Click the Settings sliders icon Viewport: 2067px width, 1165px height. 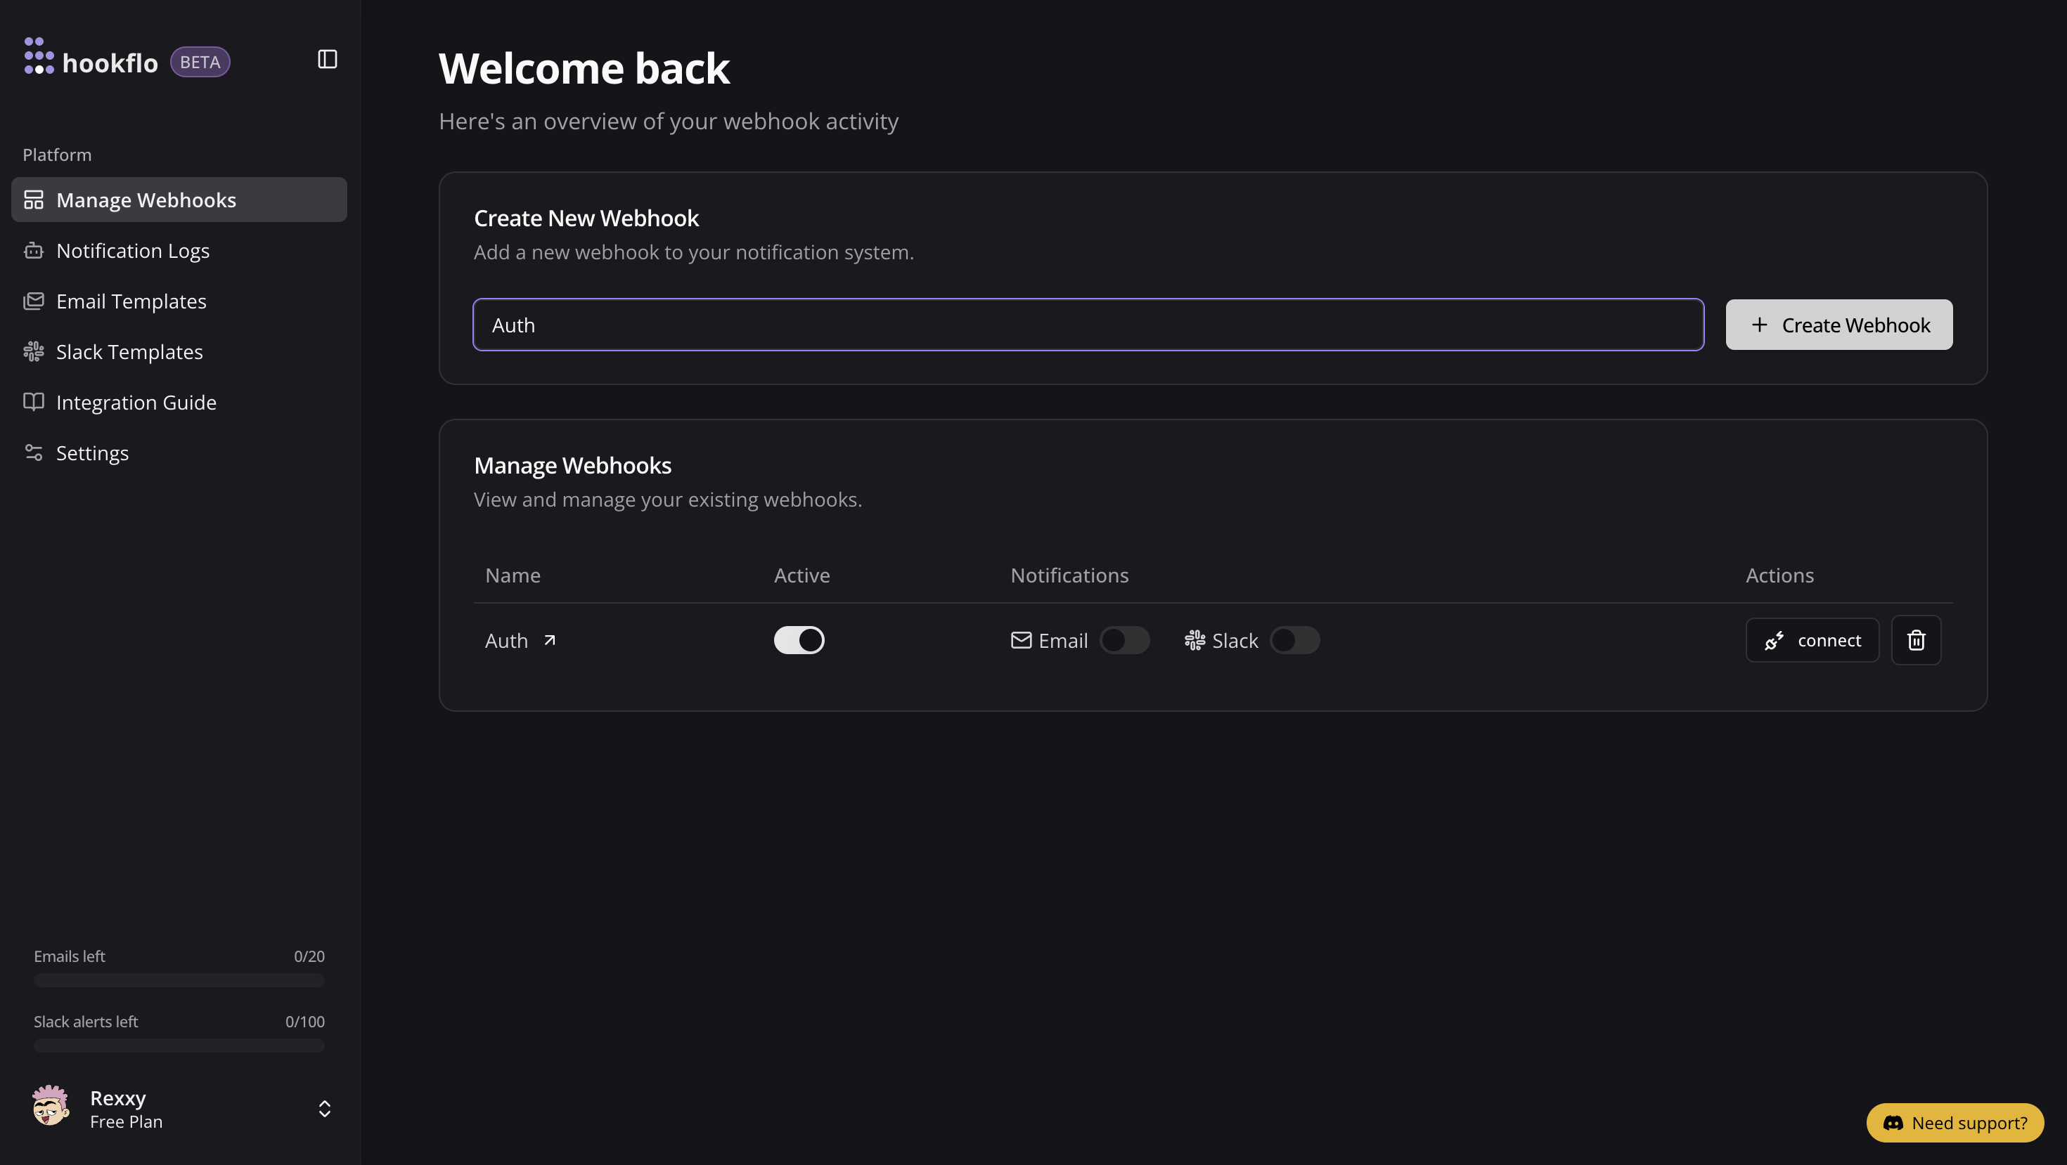coord(34,453)
